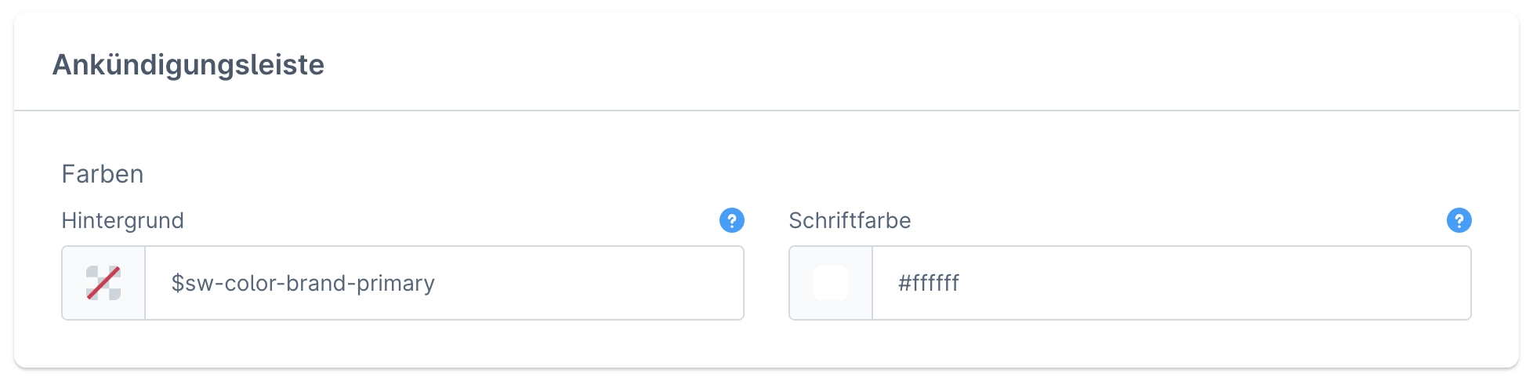Click the Ankündigungsleiste card title
This screenshot has height=384, width=1533.
click(x=188, y=64)
